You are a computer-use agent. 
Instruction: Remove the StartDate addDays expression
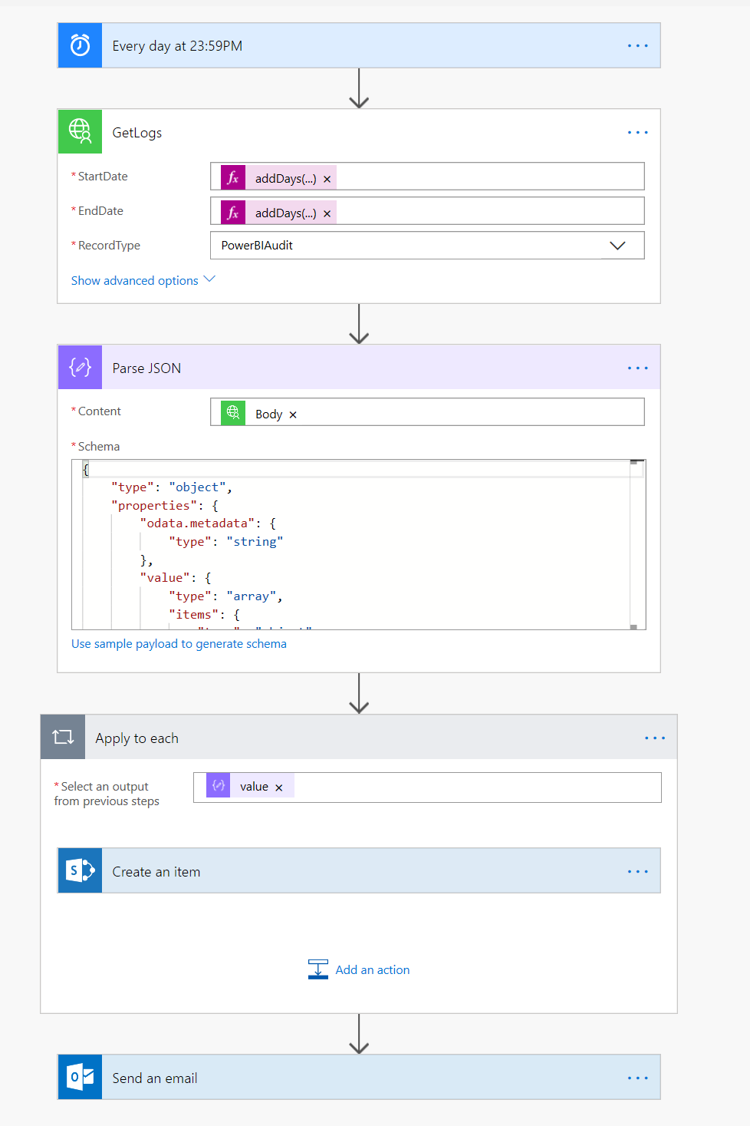[x=327, y=180]
